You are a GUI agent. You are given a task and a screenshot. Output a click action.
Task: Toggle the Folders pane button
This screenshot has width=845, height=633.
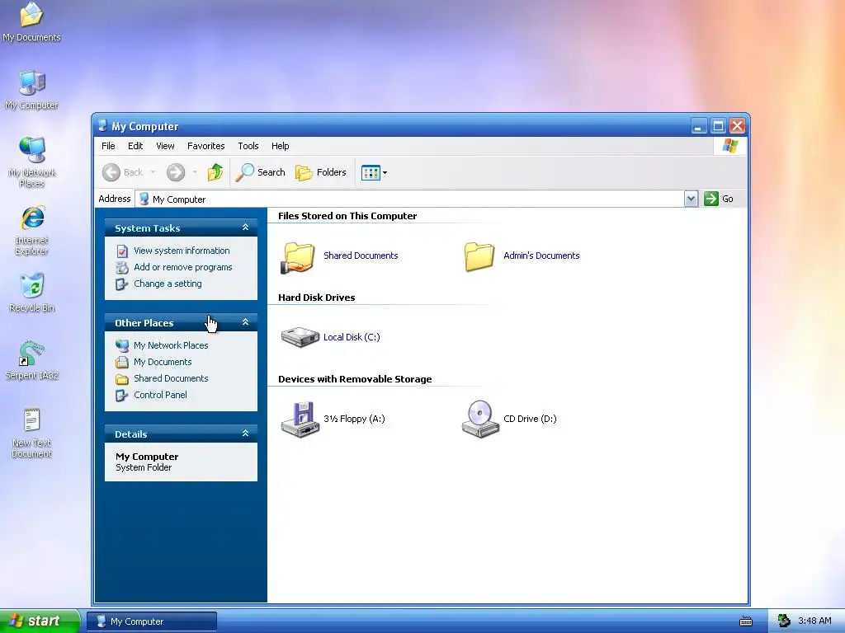(x=321, y=172)
